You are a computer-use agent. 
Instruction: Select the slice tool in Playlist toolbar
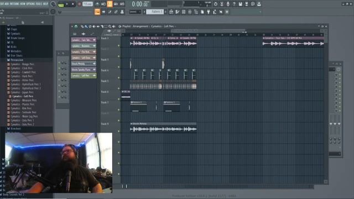tap(102, 27)
